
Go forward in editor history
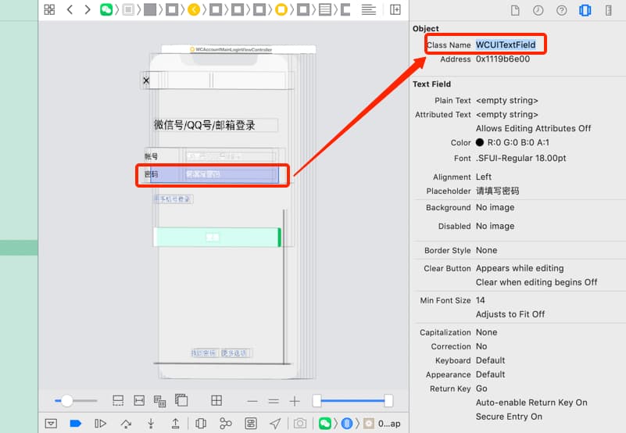(88, 9)
